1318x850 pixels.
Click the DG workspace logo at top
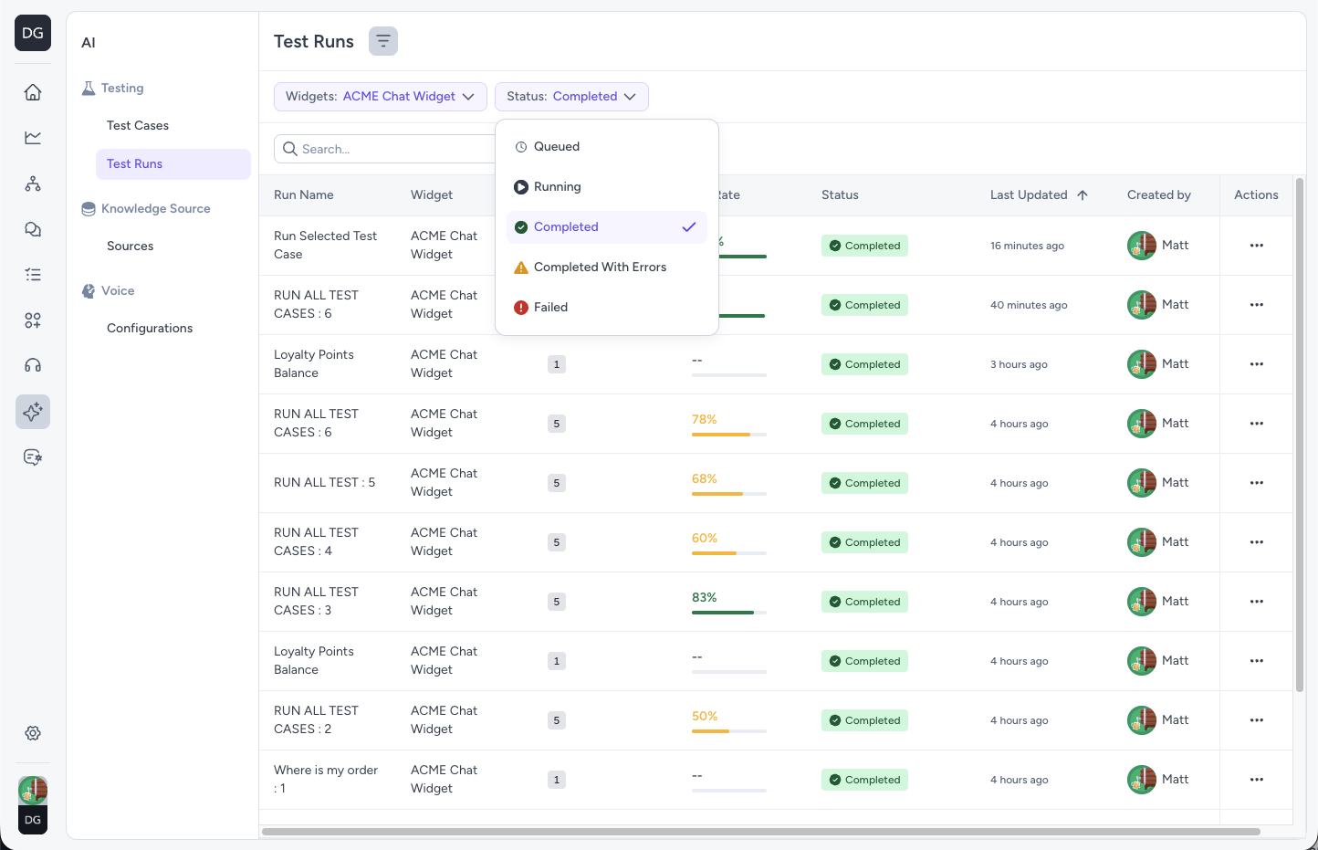(x=33, y=33)
